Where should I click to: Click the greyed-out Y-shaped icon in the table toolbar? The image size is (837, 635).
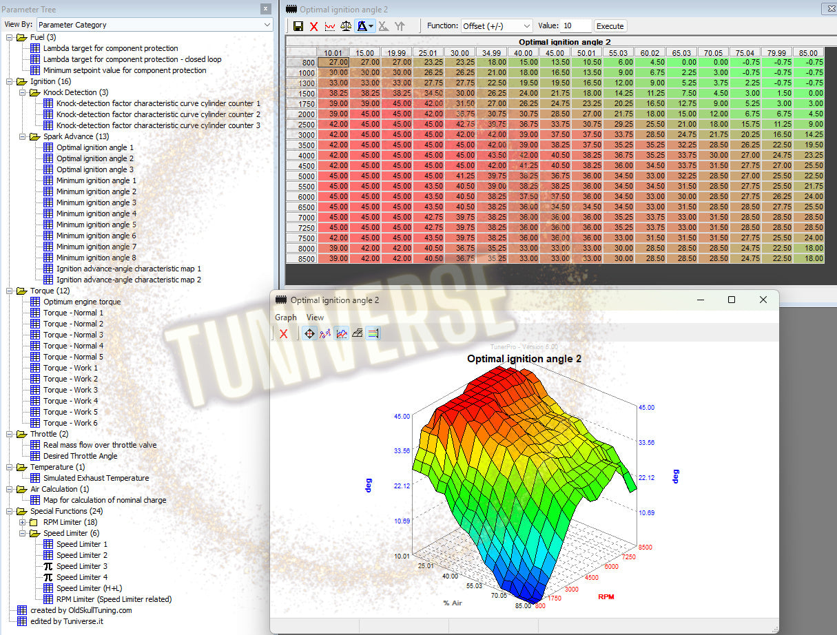tap(400, 26)
